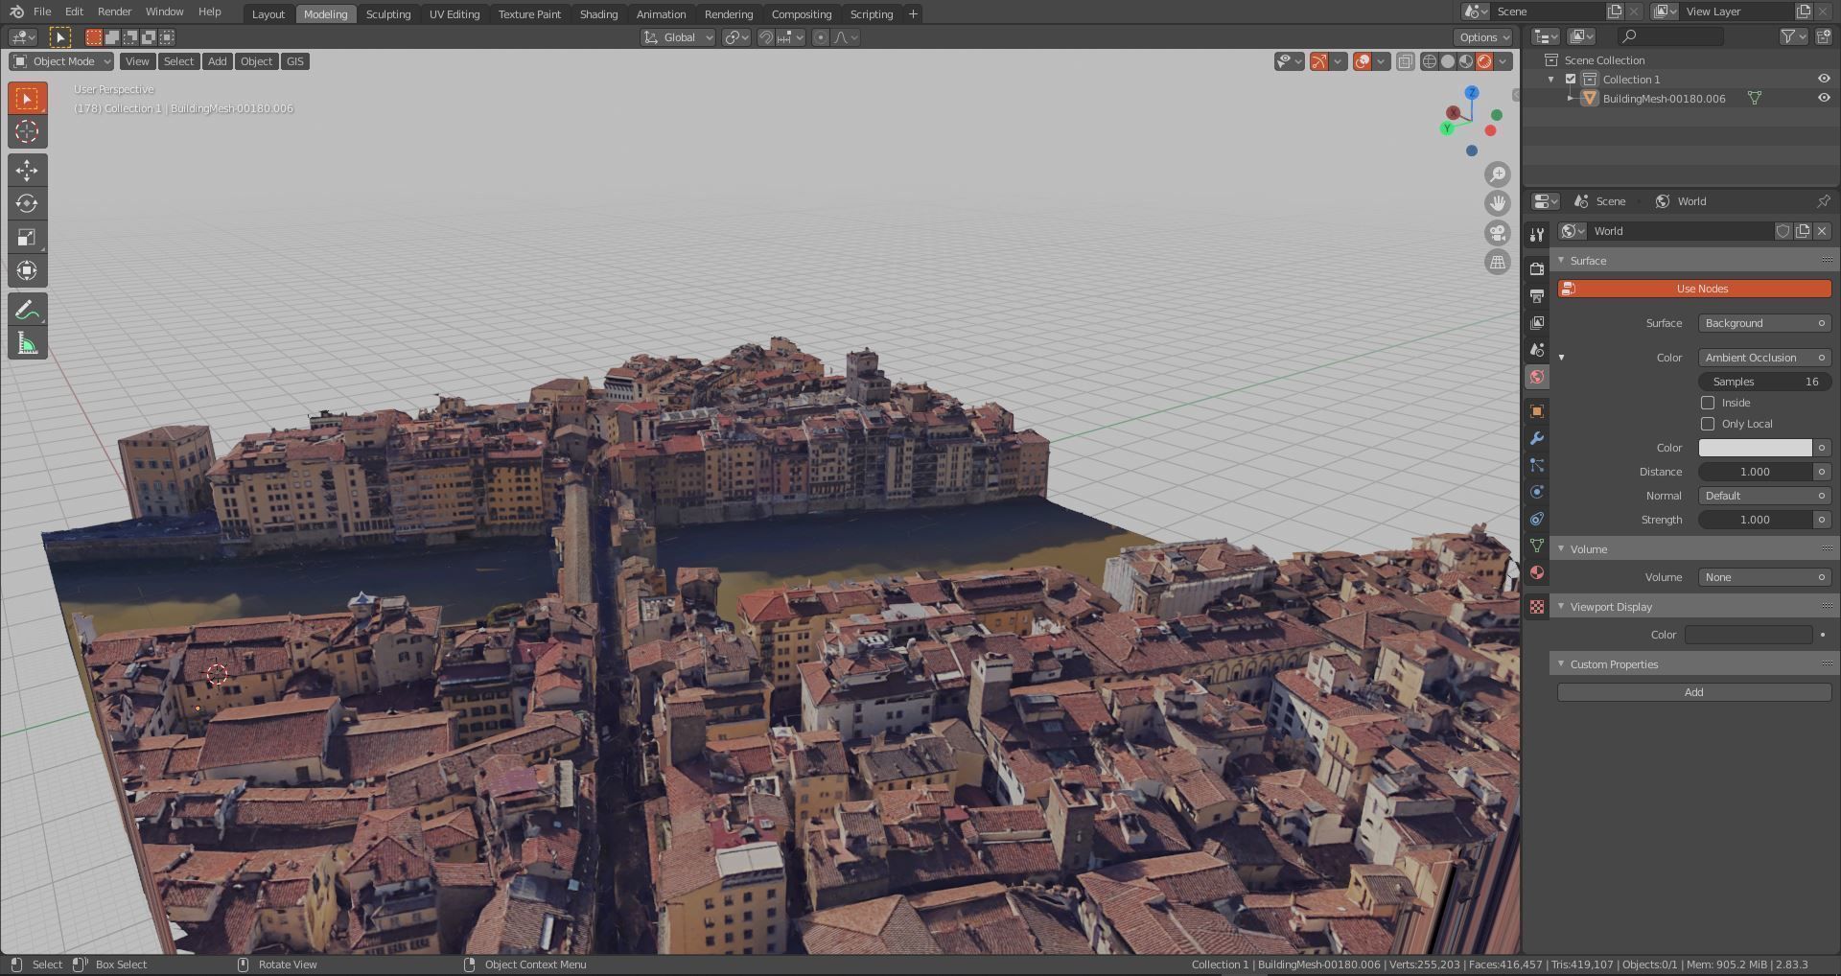This screenshot has height=976, width=1841.
Task: Add a new workspace with plus button
Action: [913, 14]
